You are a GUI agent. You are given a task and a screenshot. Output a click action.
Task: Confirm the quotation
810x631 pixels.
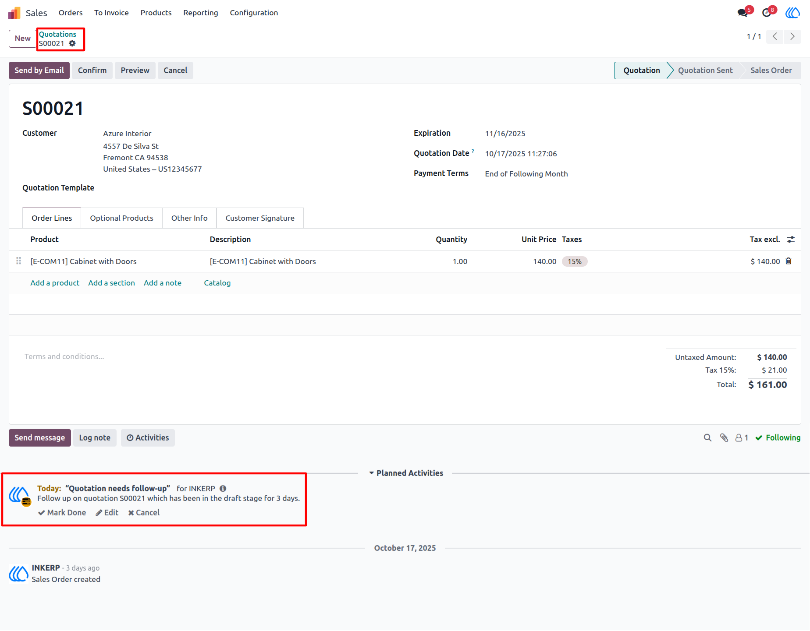[92, 71]
